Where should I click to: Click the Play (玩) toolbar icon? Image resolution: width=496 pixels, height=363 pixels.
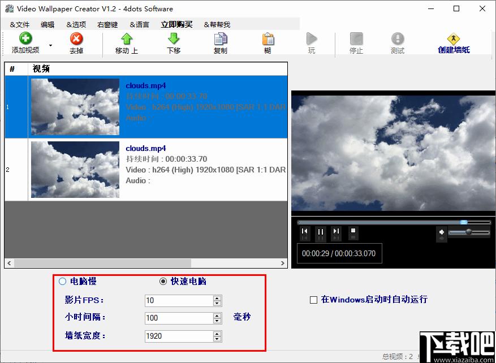point(312,39)
